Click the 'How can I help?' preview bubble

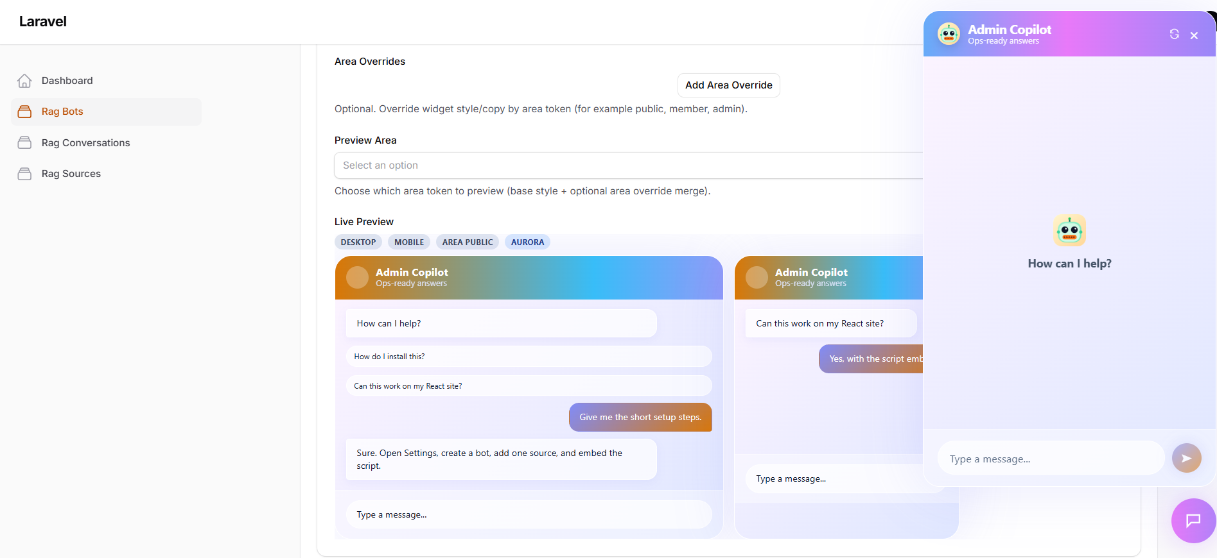pyautogui.click(x=501, y=323)
